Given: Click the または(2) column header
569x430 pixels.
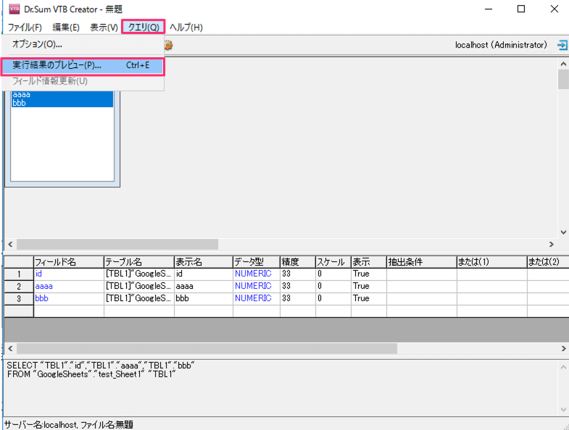Looking at the screenshot, I should tap(548, 262).
